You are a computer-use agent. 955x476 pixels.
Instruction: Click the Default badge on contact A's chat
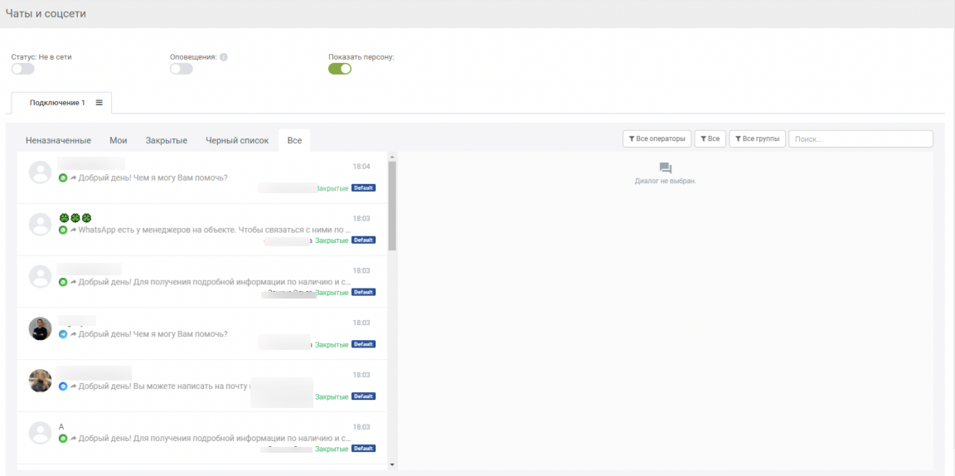[x=363, y=449]
